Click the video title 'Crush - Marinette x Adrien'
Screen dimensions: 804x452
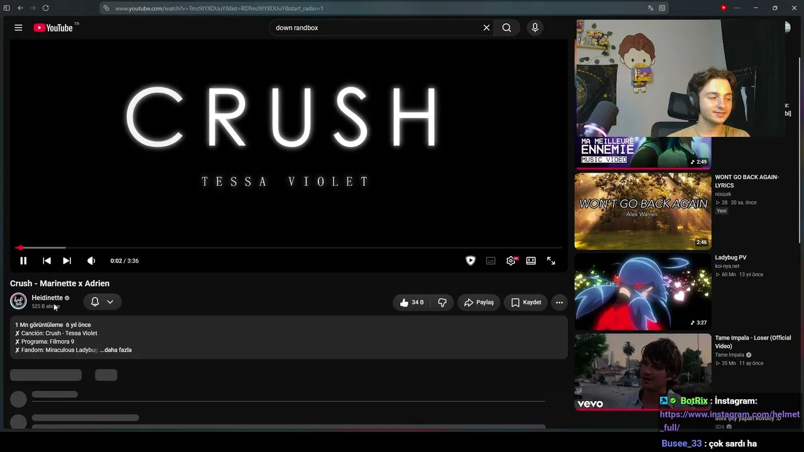point(60,284)
